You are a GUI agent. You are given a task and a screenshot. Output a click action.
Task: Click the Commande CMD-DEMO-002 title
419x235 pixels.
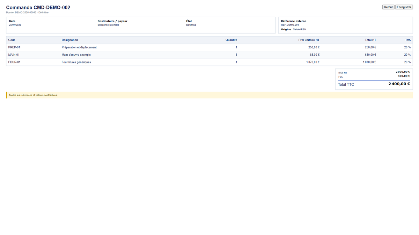38,7
